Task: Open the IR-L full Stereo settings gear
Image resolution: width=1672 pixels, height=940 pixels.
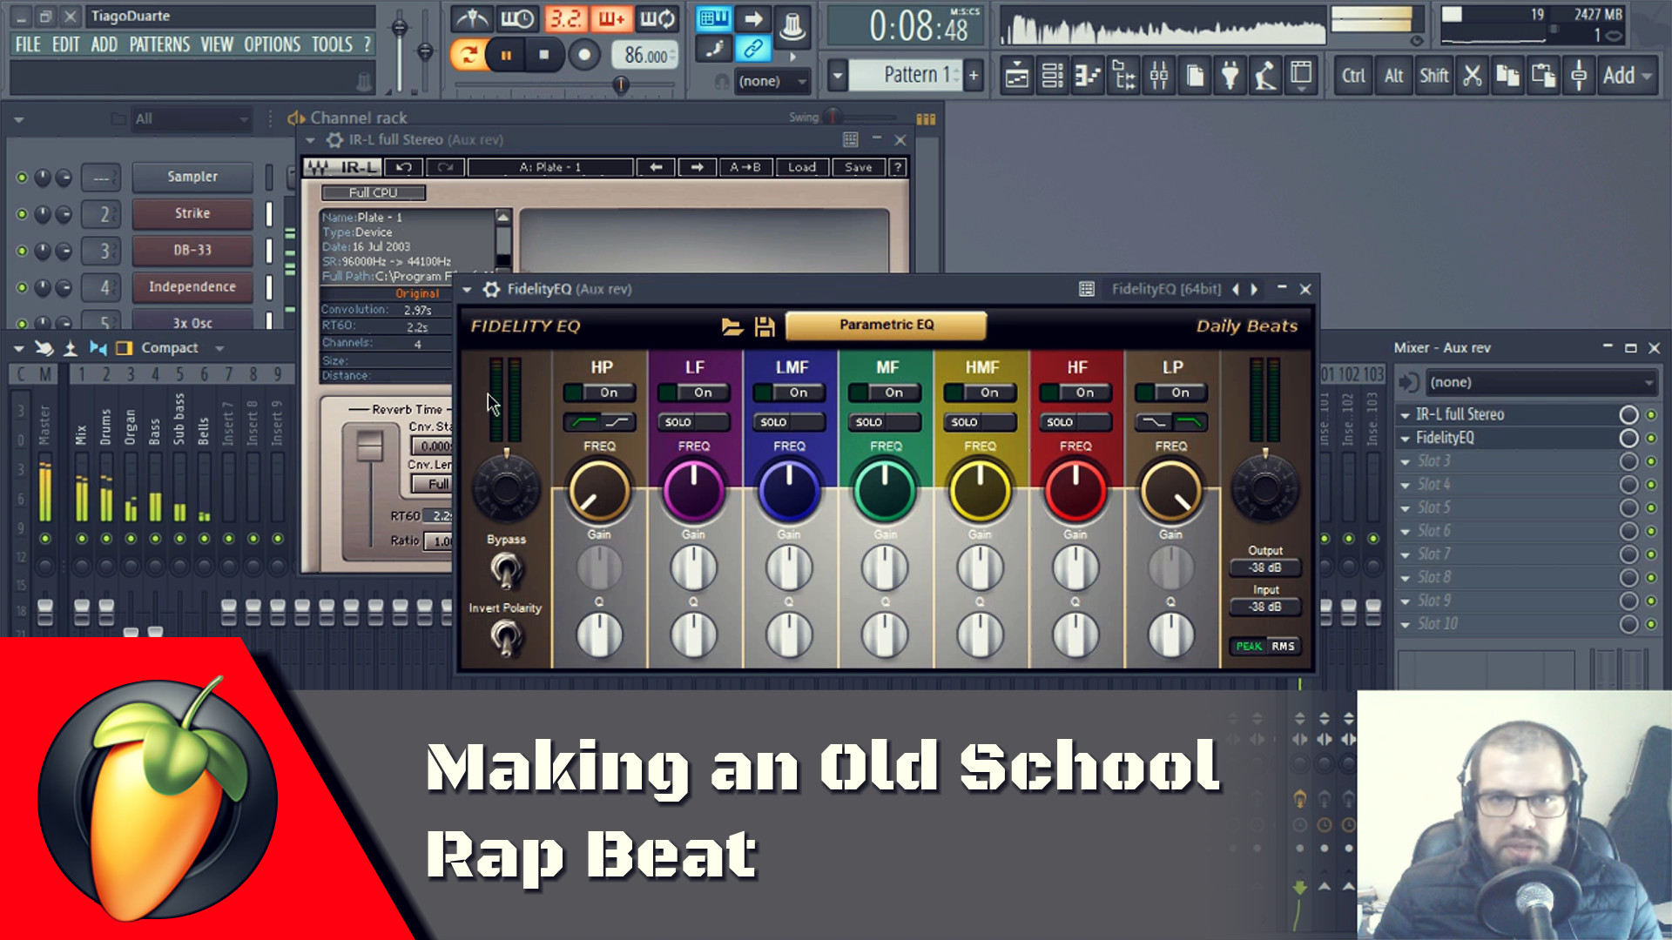Action: [334, 139]
